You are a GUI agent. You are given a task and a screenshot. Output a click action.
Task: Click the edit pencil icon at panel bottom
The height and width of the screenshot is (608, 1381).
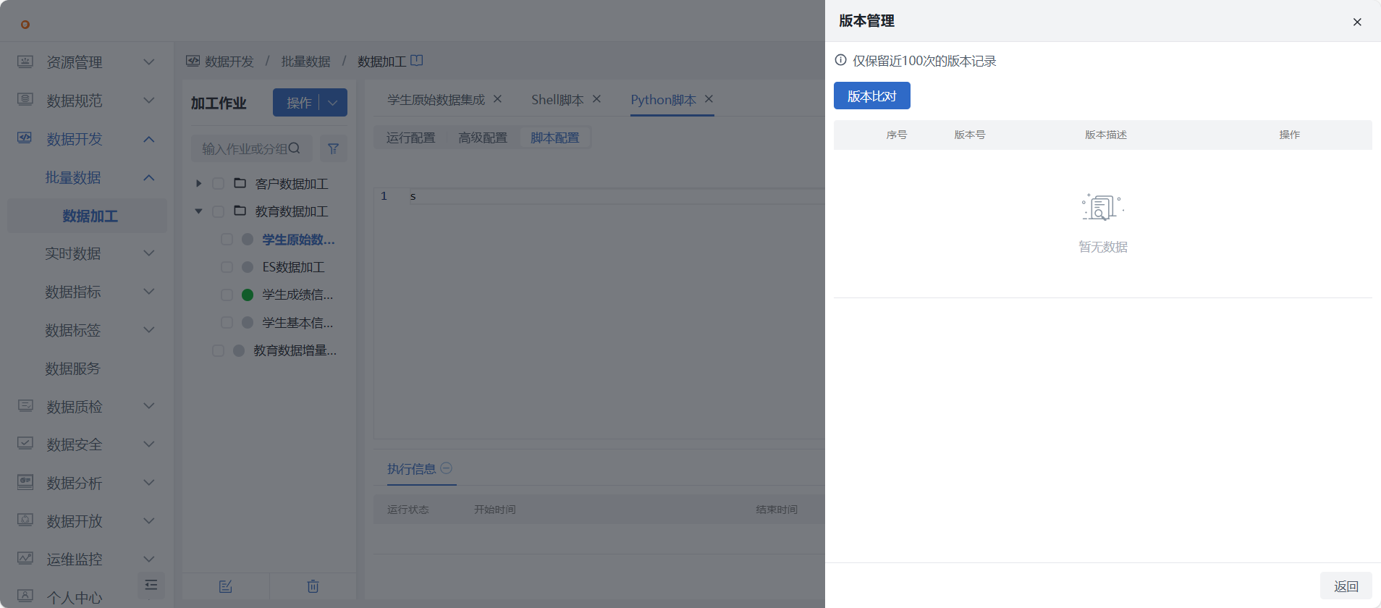tap(226, 586)
